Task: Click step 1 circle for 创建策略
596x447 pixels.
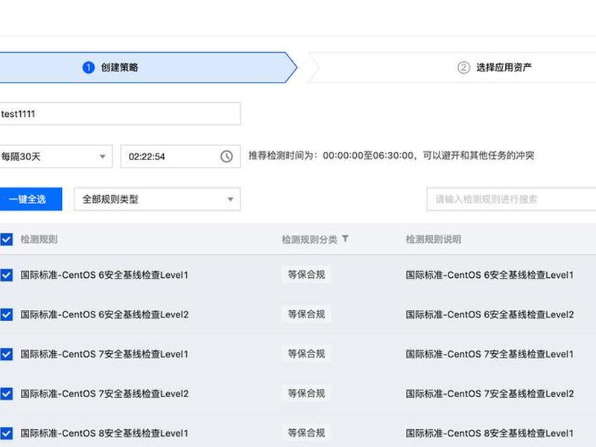Action: (89, 67)
